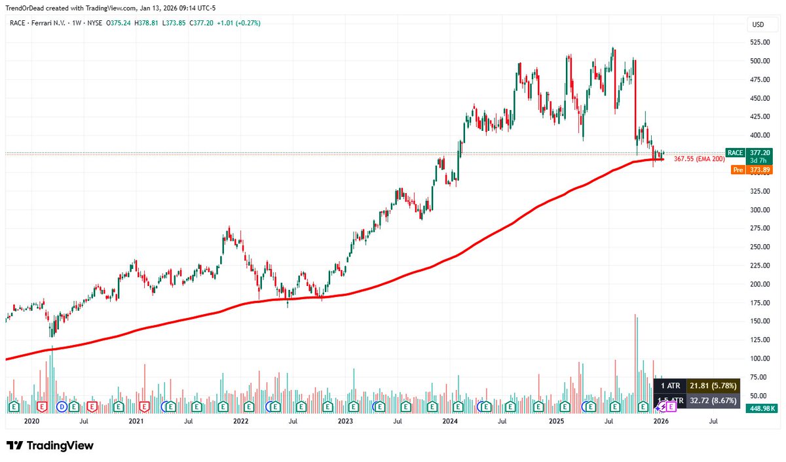Click the green RACE symbol price tag
This screenshot has width=786, height=462.
tap(736, 152)
